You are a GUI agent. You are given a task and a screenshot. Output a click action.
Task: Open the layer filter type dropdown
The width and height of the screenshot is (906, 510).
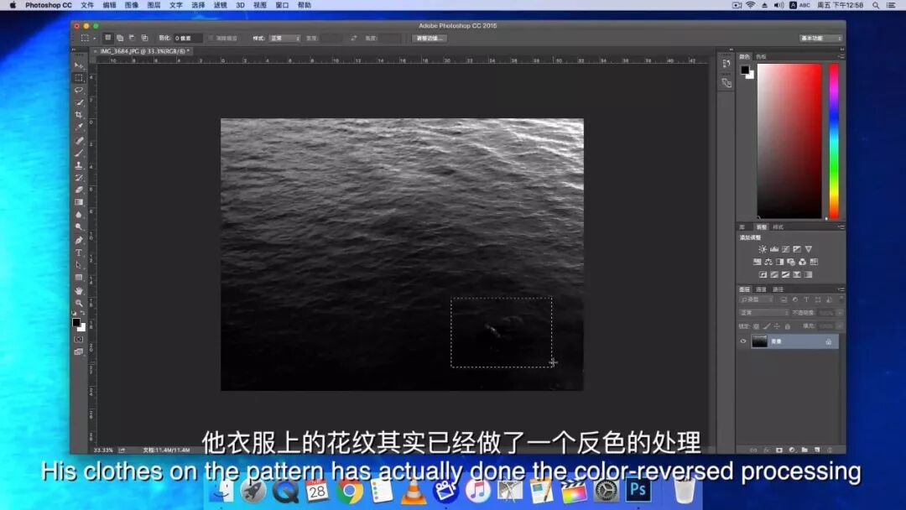tap(756, 299)
